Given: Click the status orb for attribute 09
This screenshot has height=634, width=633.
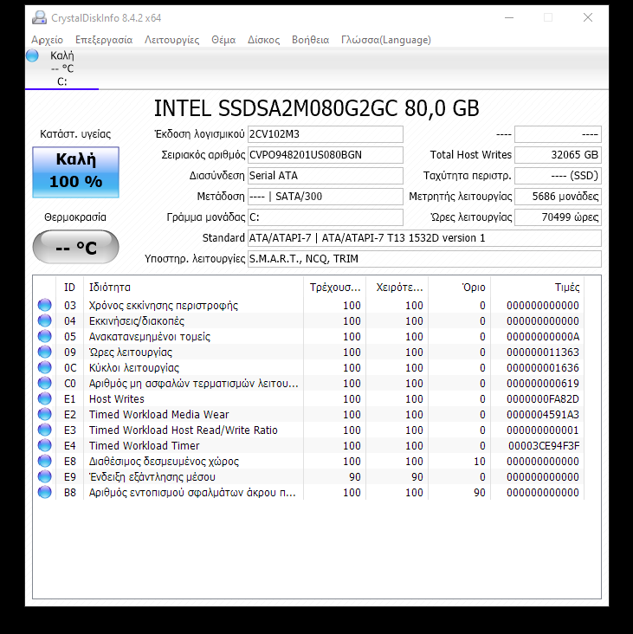Looking at the screenshot, I should [x=45, y=352].
